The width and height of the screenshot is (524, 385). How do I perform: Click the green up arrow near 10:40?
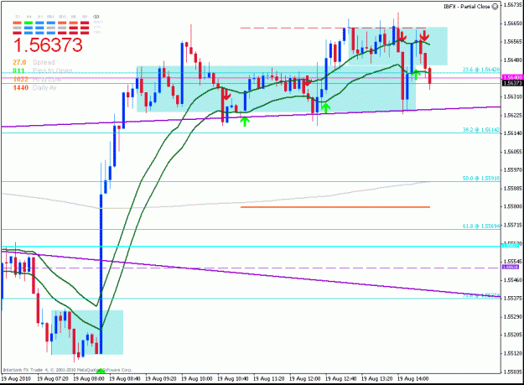tap(245, 122)
